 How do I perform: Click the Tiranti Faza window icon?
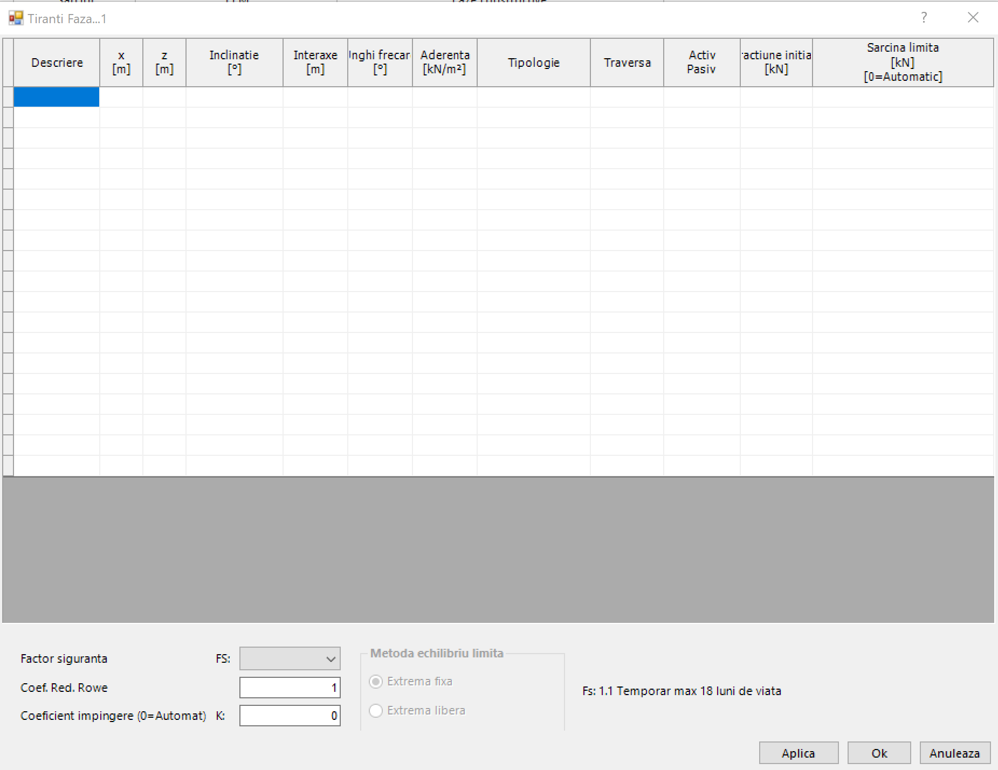[x=16, y=18]
